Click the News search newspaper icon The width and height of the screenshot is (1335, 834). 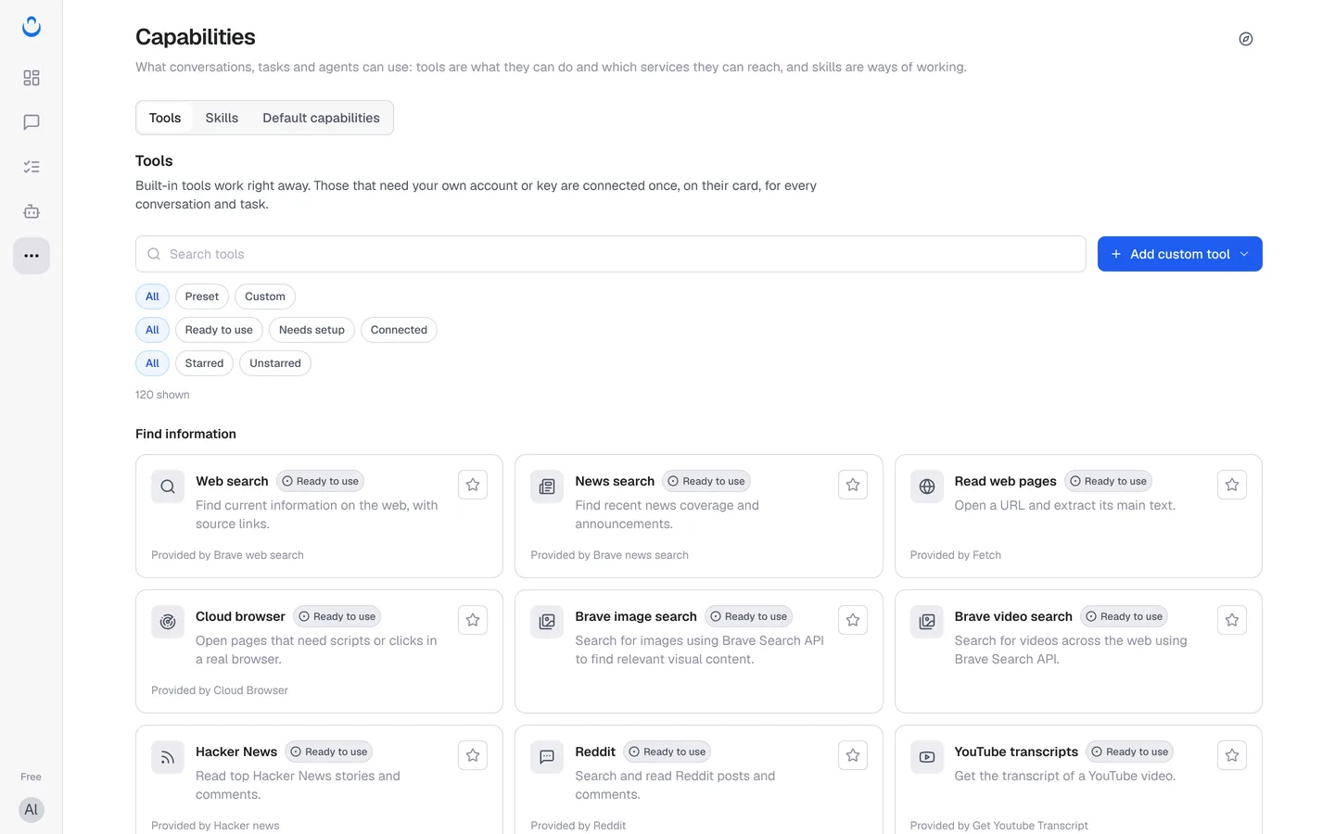click(x=547, y=486)
